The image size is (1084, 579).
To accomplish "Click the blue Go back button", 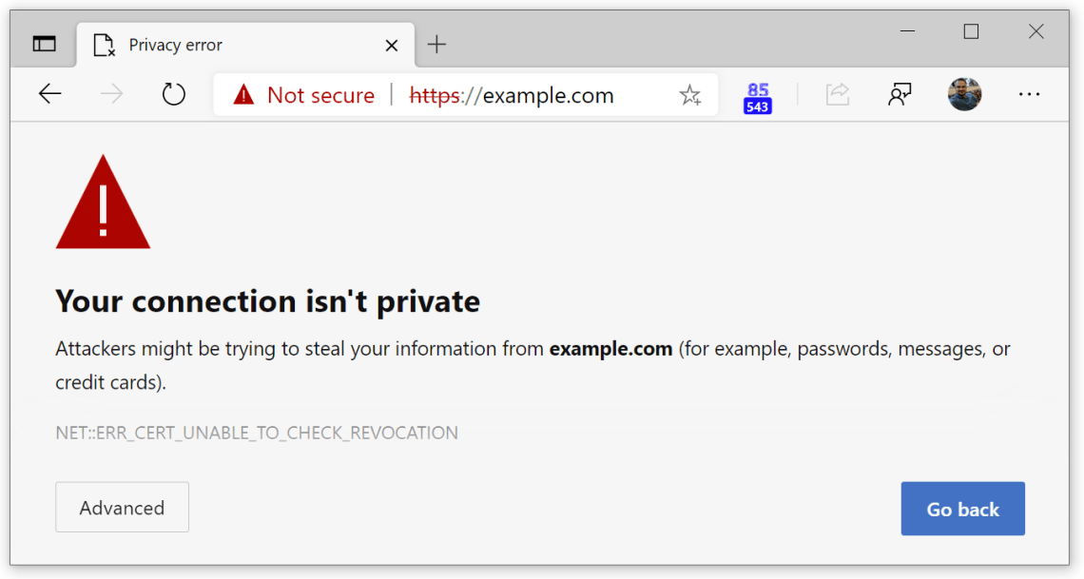I will point(962,509).
